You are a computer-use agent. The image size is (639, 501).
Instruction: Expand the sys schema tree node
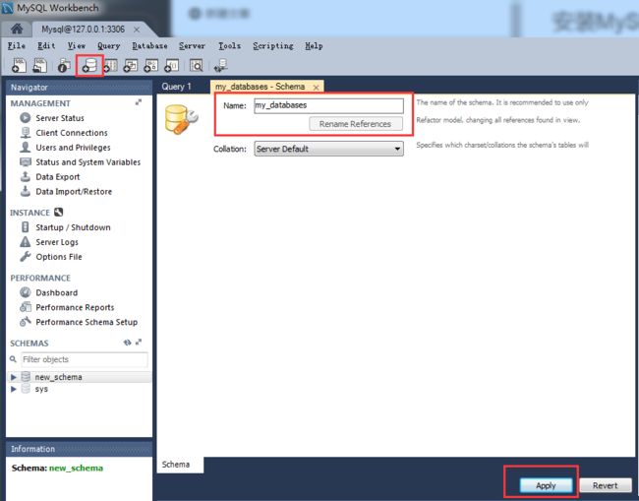tap(14, 389)
